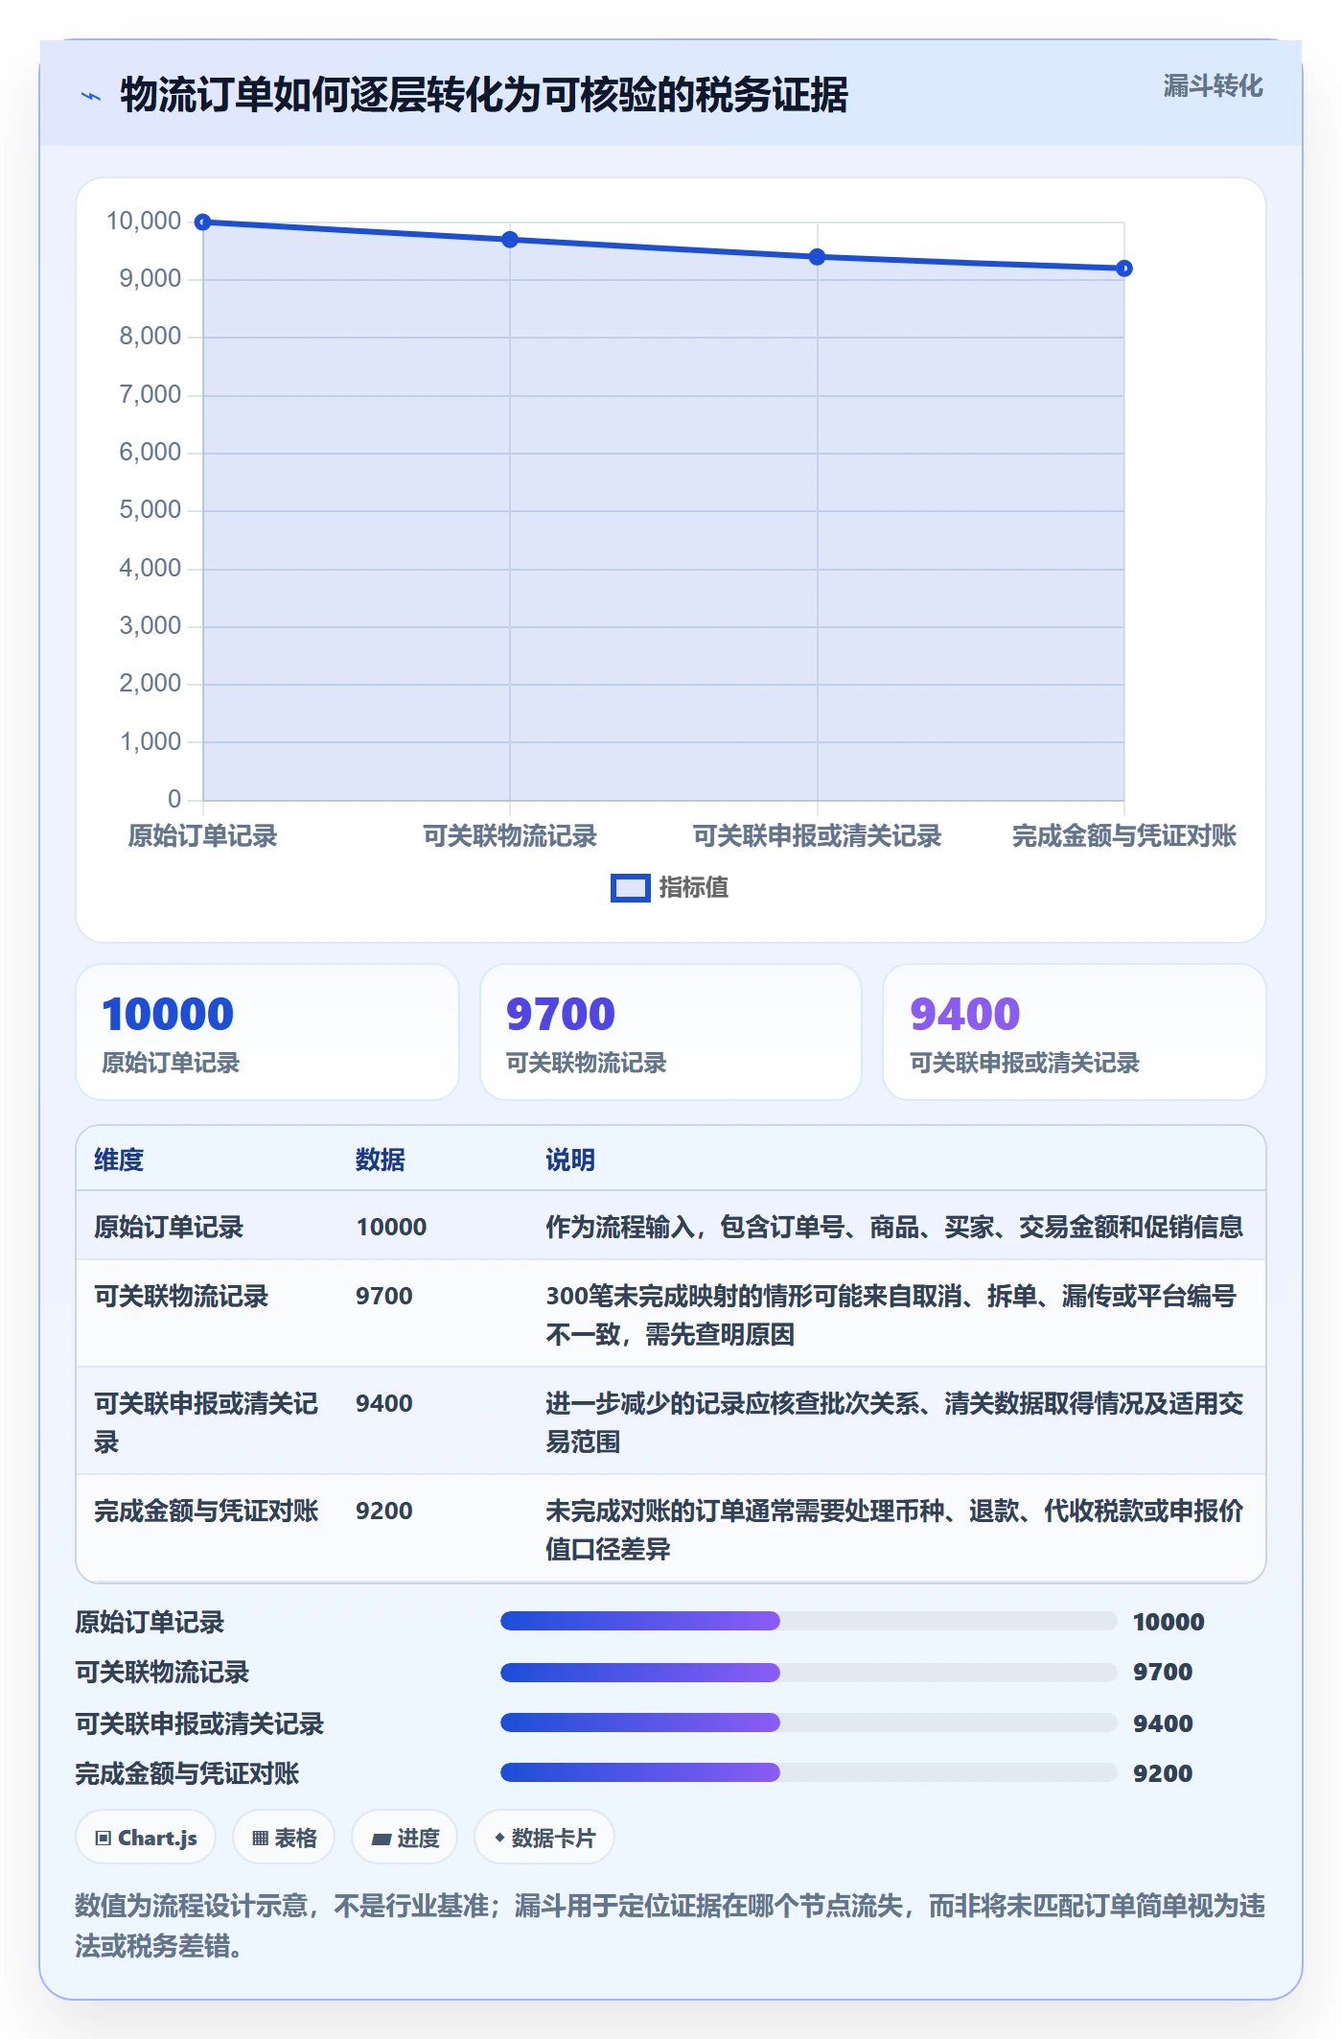The height and width of the screenshot is (2039, 1342).
Task: Click the 数据 column header
Action: click(381, 1160)
